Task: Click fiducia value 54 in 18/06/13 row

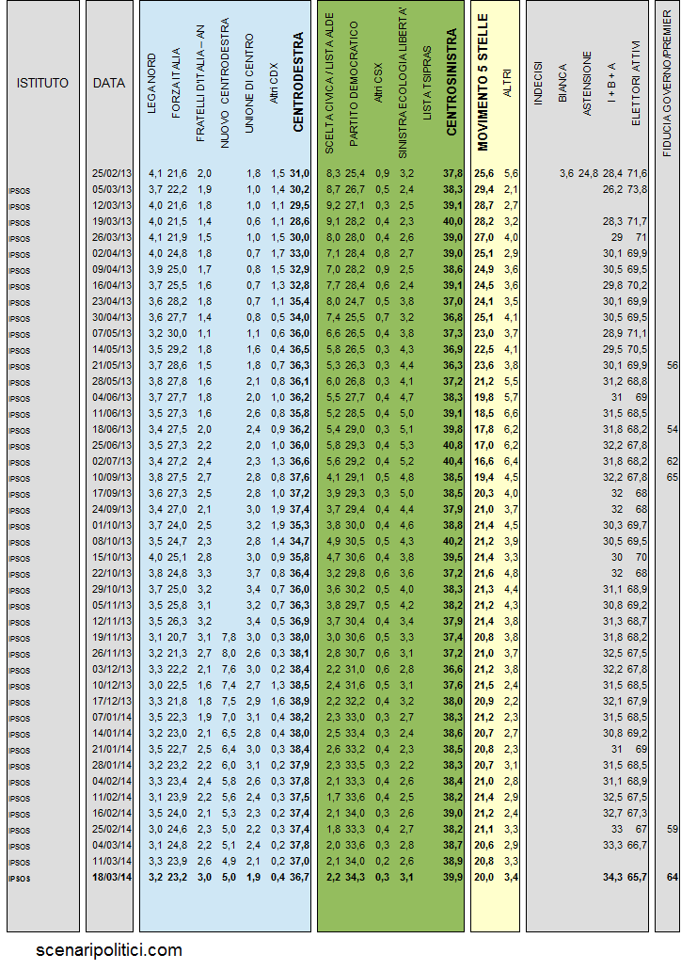Action: click(673, 430)
